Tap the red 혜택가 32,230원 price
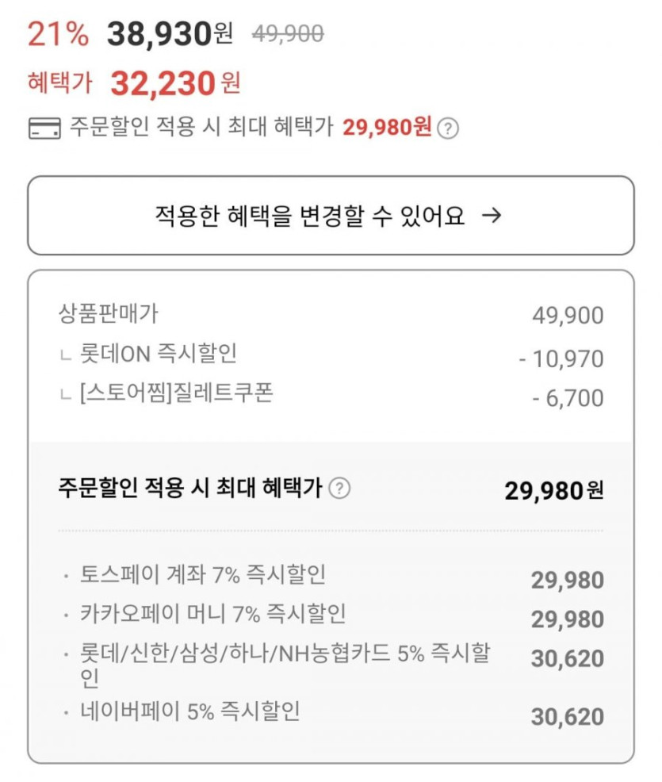This screenshot has width=662, height=782. point(174,82)
